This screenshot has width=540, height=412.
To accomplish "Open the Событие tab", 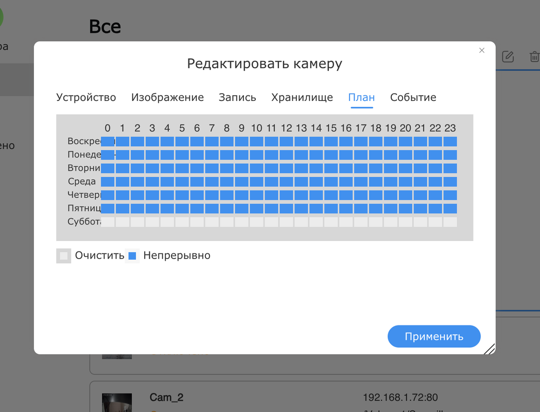I will 413,97.
